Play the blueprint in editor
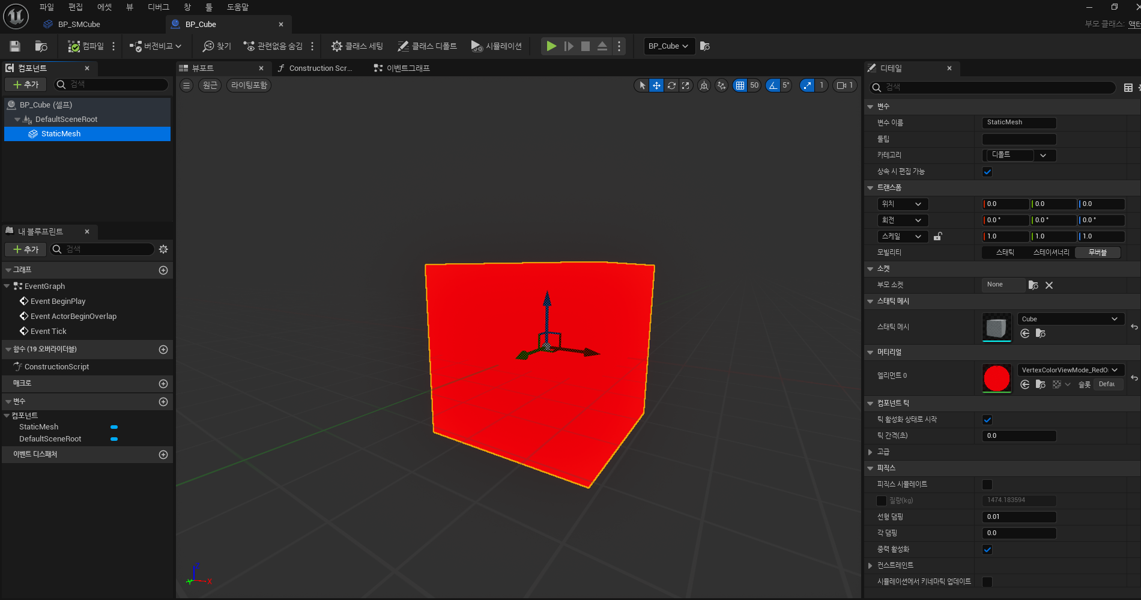Screen dimensions: 1141x600 click(551, 46)
